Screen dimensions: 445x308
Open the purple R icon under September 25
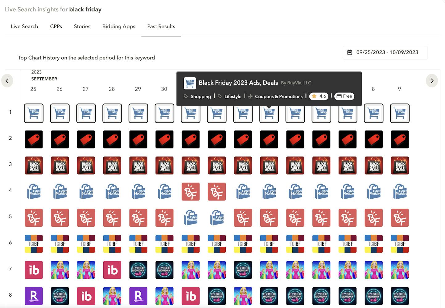[x=34, y=296]
